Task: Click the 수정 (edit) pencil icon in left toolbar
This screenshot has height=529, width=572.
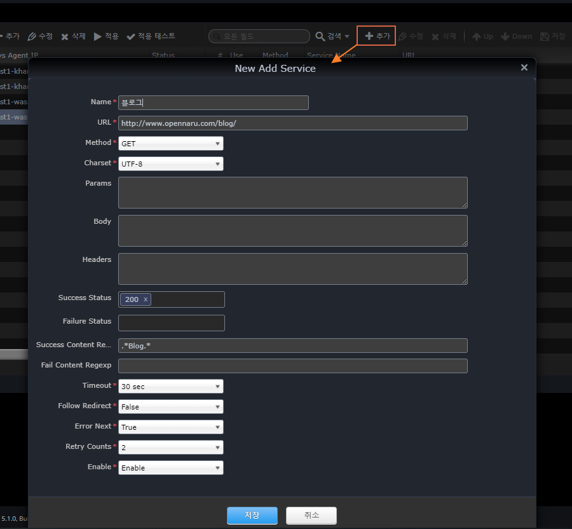Action: coord(32,36)
